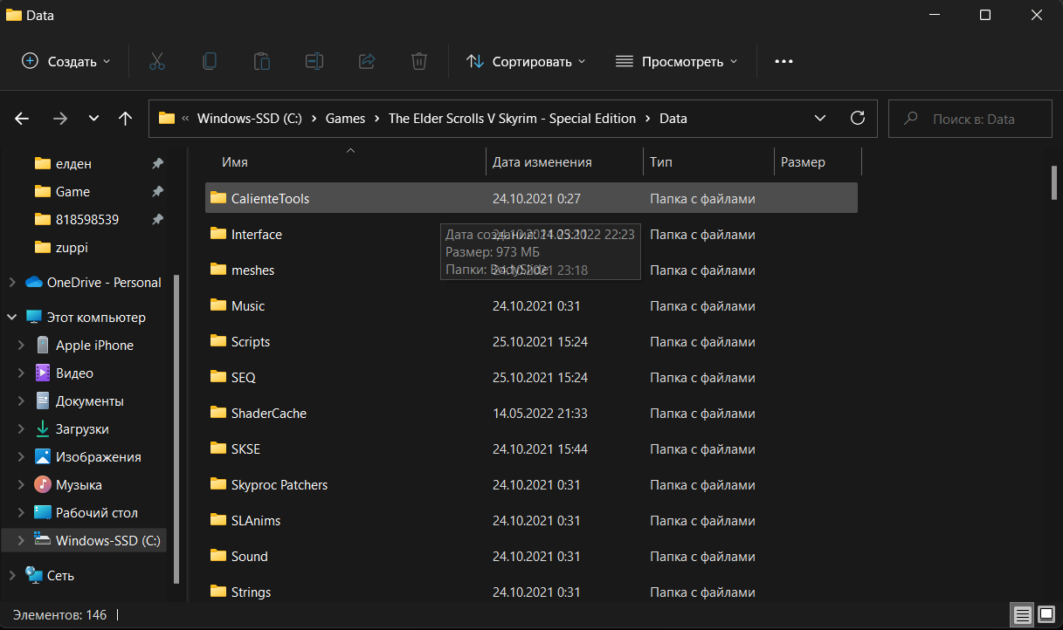Navigate back to previous folder
Viewport: 1063px width, 630px height.
click(x=23, y=119)
